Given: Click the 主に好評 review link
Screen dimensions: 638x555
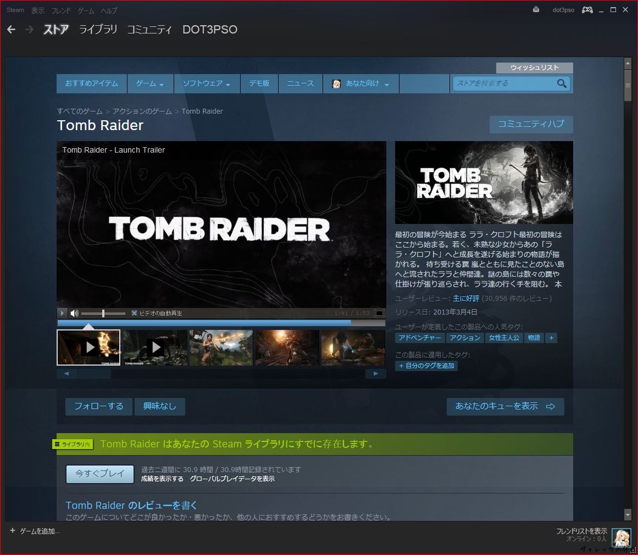Looking at the screenshot, I should click(467, 299).
